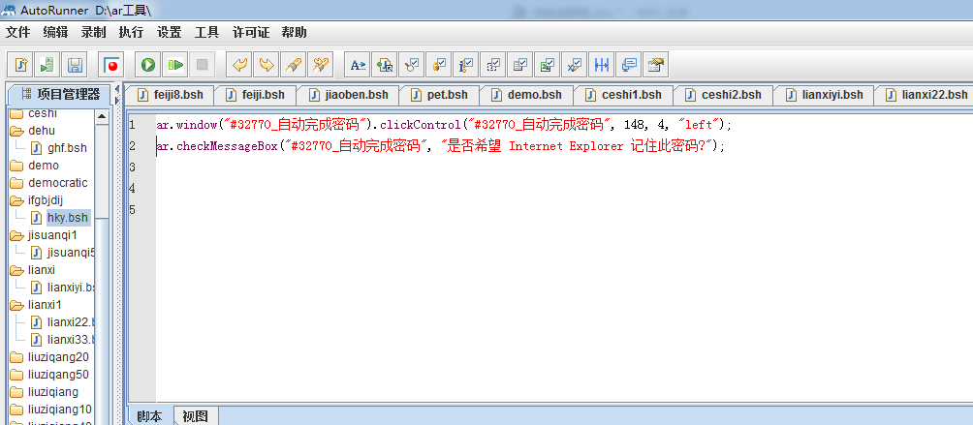This screenshot has width=973, height=425.
Task: Open the 帮助 menu
Action: pos(295,33)
